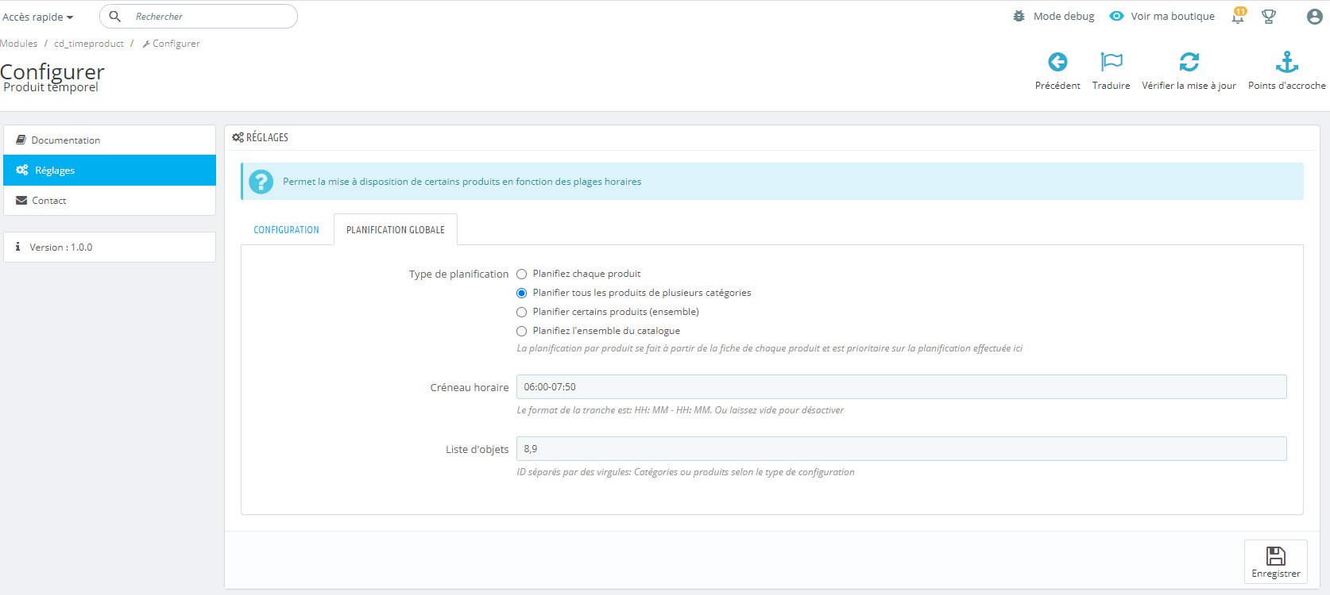
Task: Open the Mode debug link
Action: point(1064,16)
